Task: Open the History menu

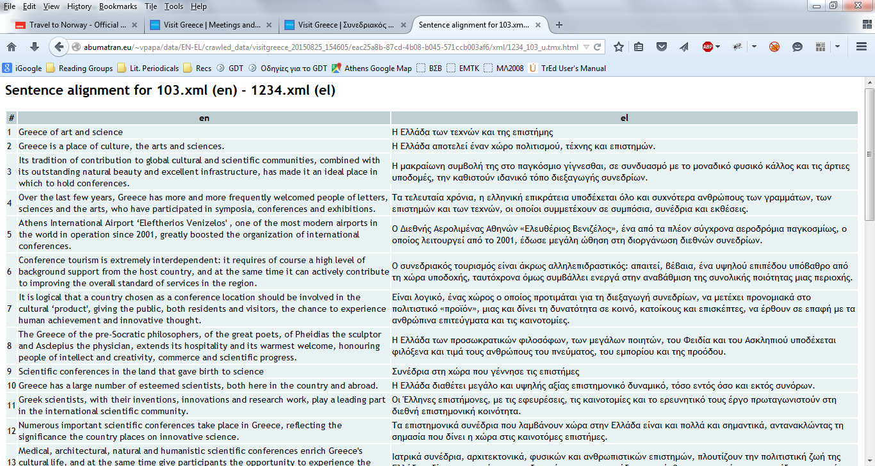Action: pyautogui.click(x=79, y=6)
